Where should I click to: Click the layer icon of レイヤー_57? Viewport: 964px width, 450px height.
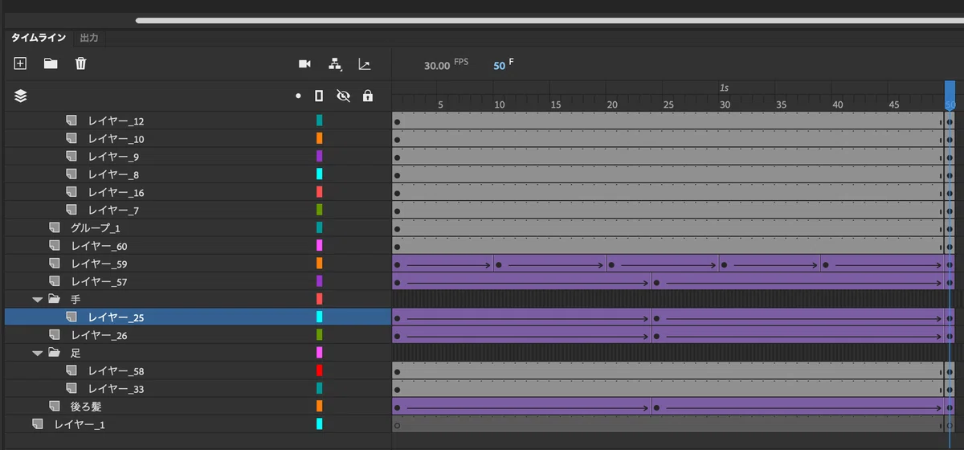tap(55, 281)
